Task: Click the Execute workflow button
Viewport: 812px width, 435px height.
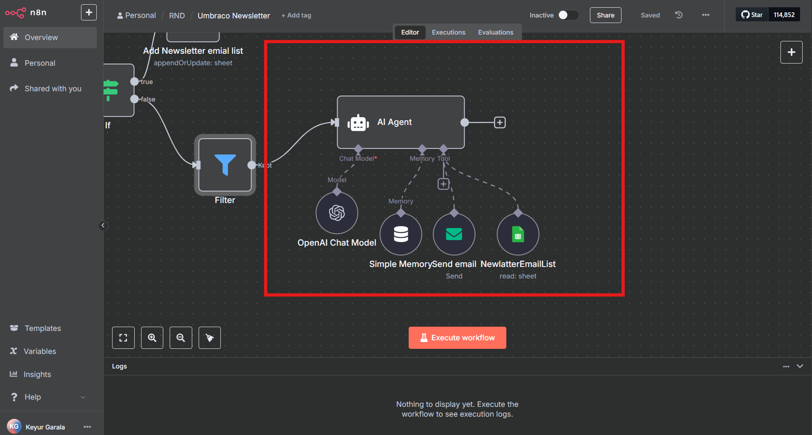Action: point(457,337)
